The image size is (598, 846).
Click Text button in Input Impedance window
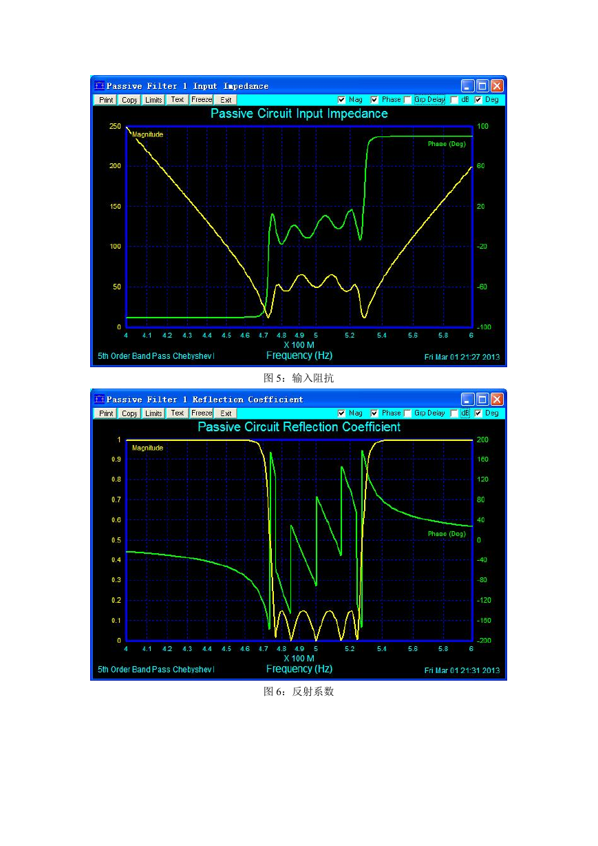tap(178, 100)
